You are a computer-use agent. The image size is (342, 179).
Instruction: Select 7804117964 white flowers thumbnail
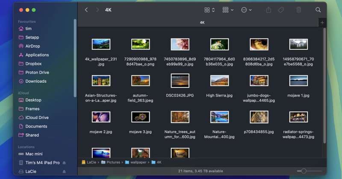[219, 44]
